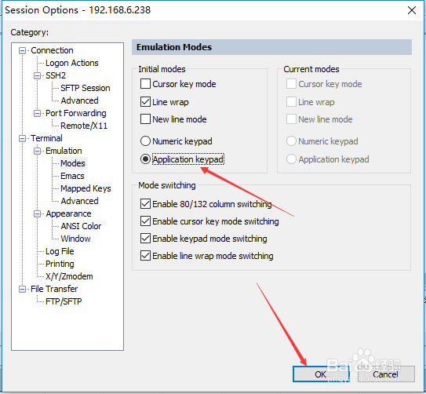The image size is (426, 394).
Task: Select initial Application keypad radio button
Action: [x=145, y=159]
